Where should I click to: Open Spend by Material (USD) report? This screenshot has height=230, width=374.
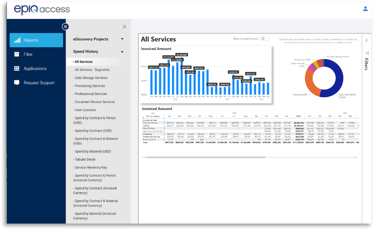coord(93,151)
